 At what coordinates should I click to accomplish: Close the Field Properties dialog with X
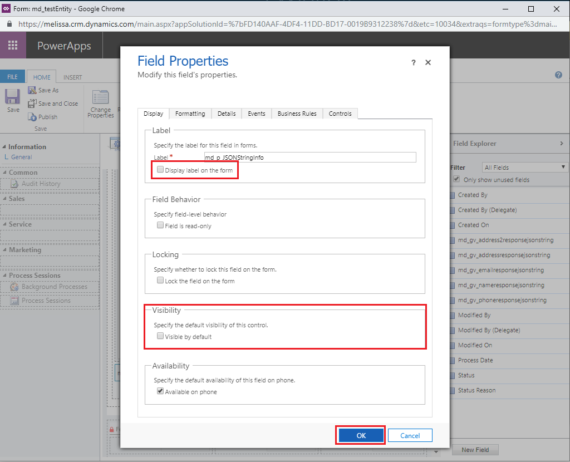(x=428, y=62)
